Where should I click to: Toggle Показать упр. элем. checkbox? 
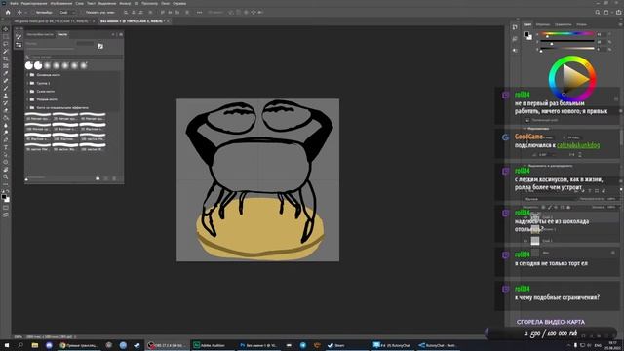click(x=82, y=13)
